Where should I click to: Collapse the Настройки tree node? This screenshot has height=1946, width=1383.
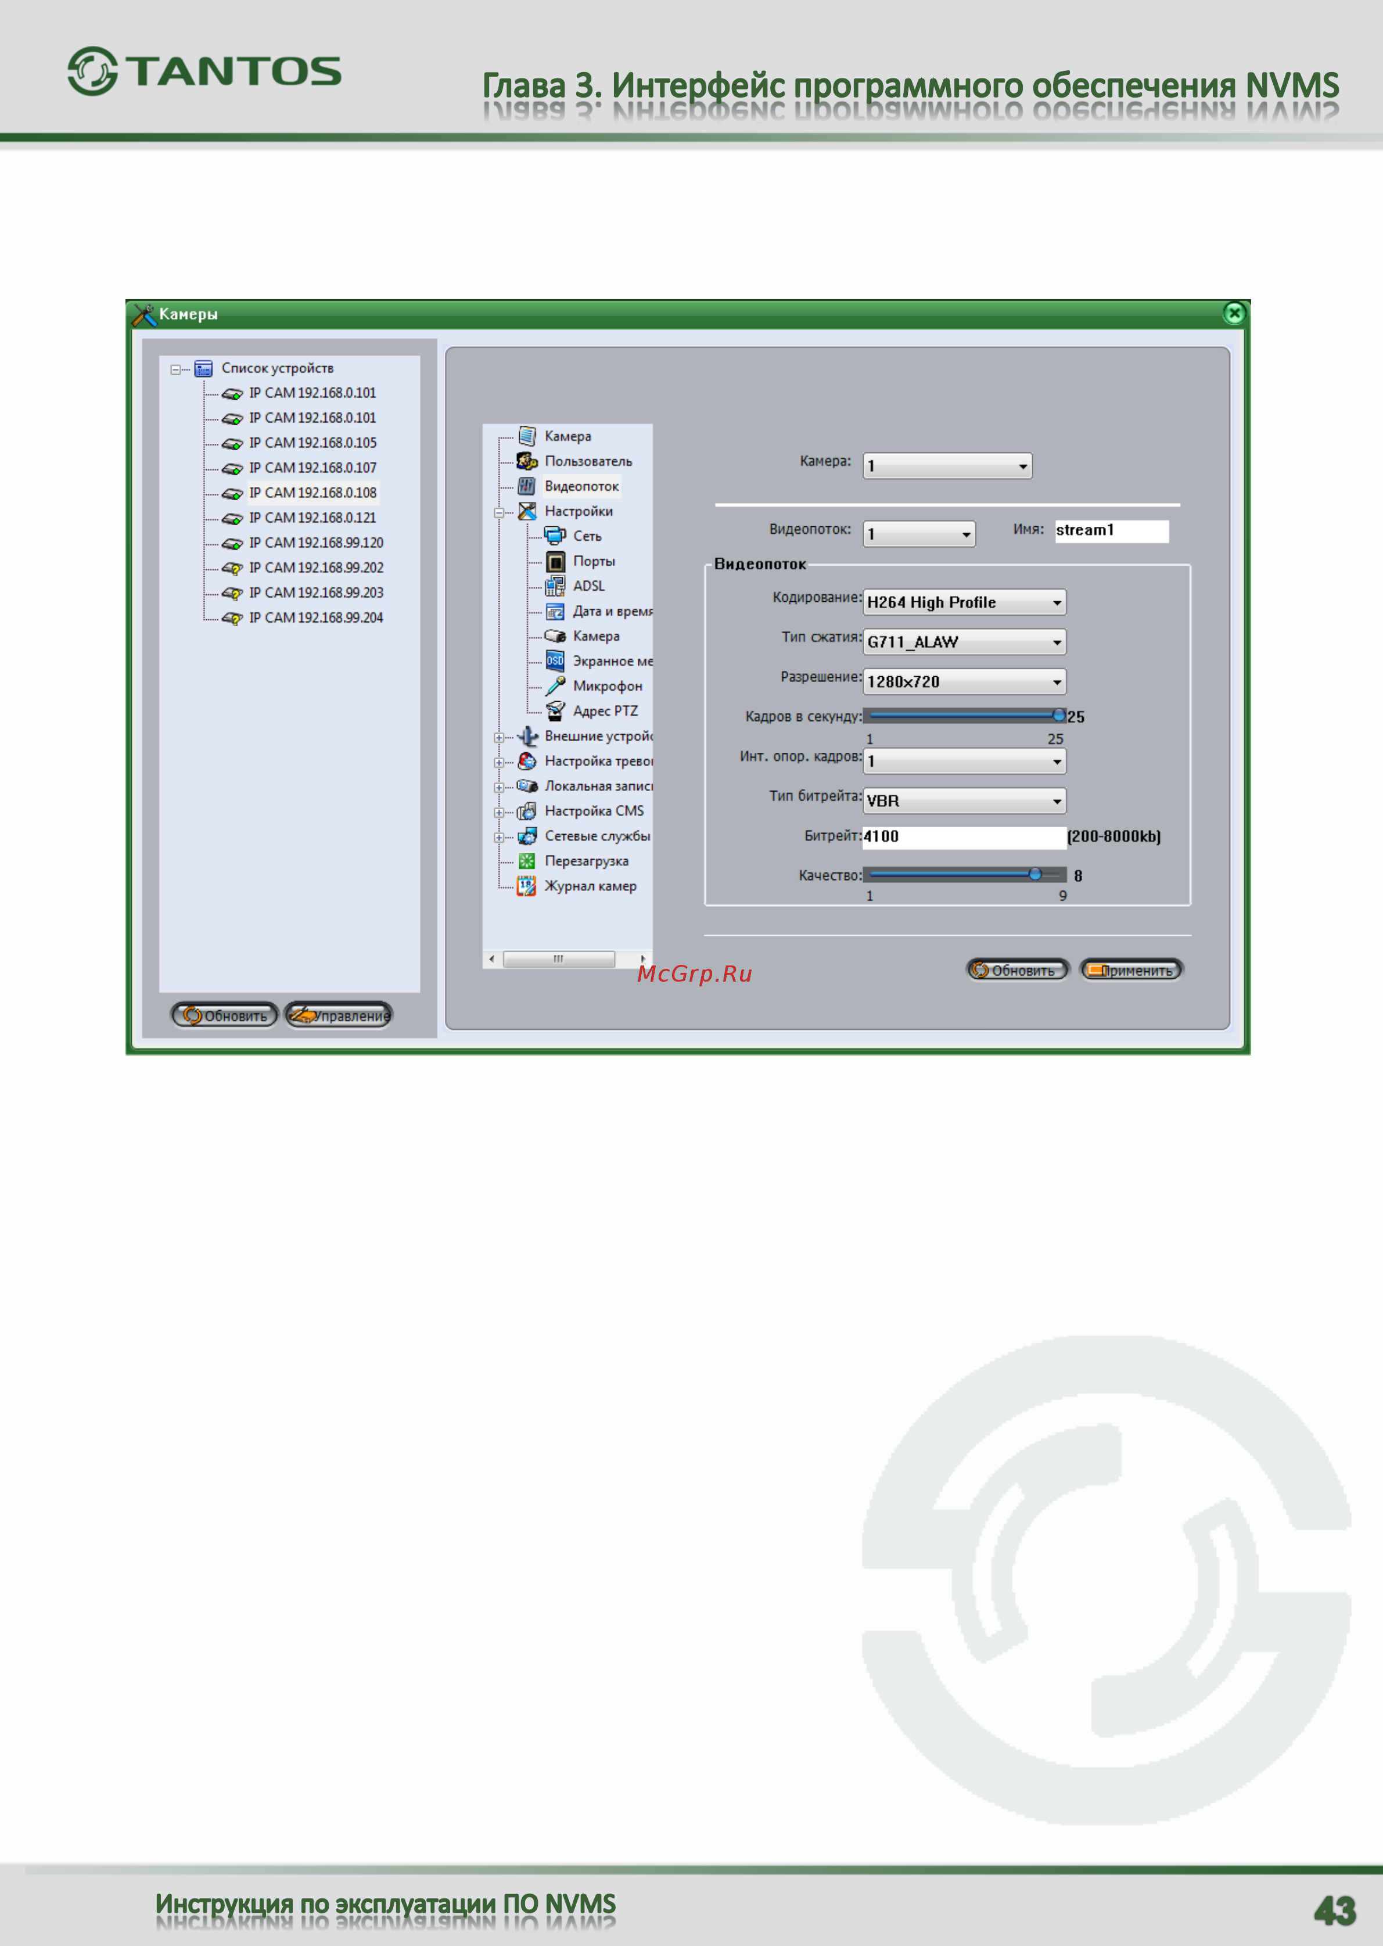pyautogui.click(x=499, y=513)
